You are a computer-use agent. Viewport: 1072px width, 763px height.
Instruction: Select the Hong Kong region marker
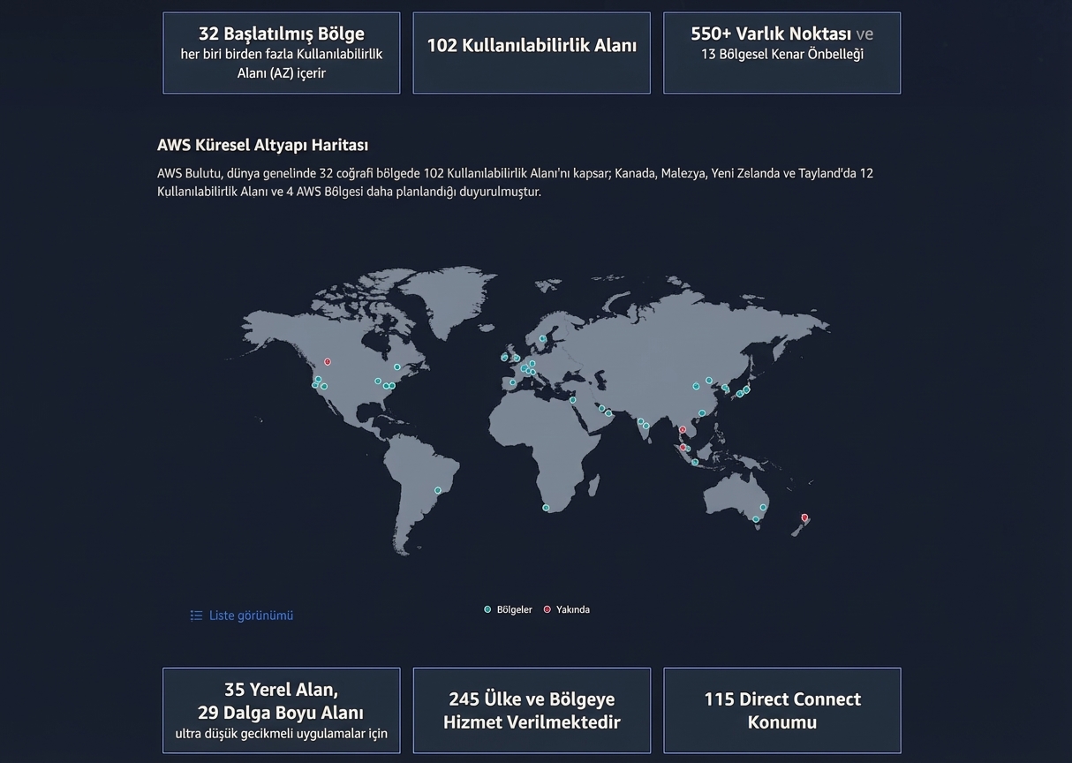tap(702, 413)
